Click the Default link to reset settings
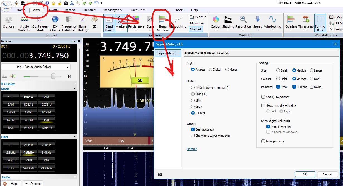 coord(192,149)
